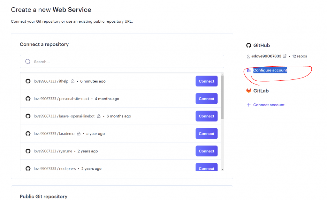Click the lock icon beside larademo
The width and height of the screenshot is (327, 200).
[79, 134]
